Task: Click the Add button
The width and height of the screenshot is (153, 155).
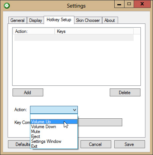Action: click(28, 93)
